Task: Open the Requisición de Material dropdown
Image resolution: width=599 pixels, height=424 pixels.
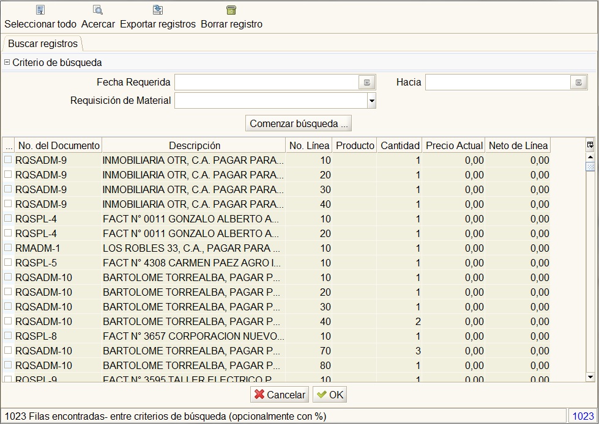Action: 371,101
